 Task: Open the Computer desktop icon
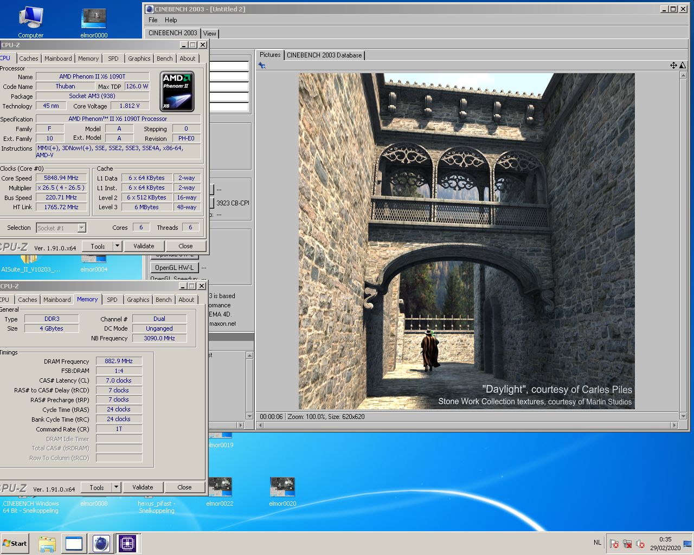pyautogui.click(x=31, y=22)
